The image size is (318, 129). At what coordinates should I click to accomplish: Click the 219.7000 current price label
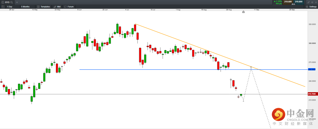pyautogui.click(x=312, y=94)
